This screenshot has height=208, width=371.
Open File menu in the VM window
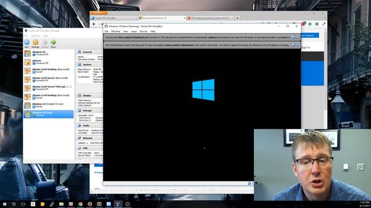[107, 31]
